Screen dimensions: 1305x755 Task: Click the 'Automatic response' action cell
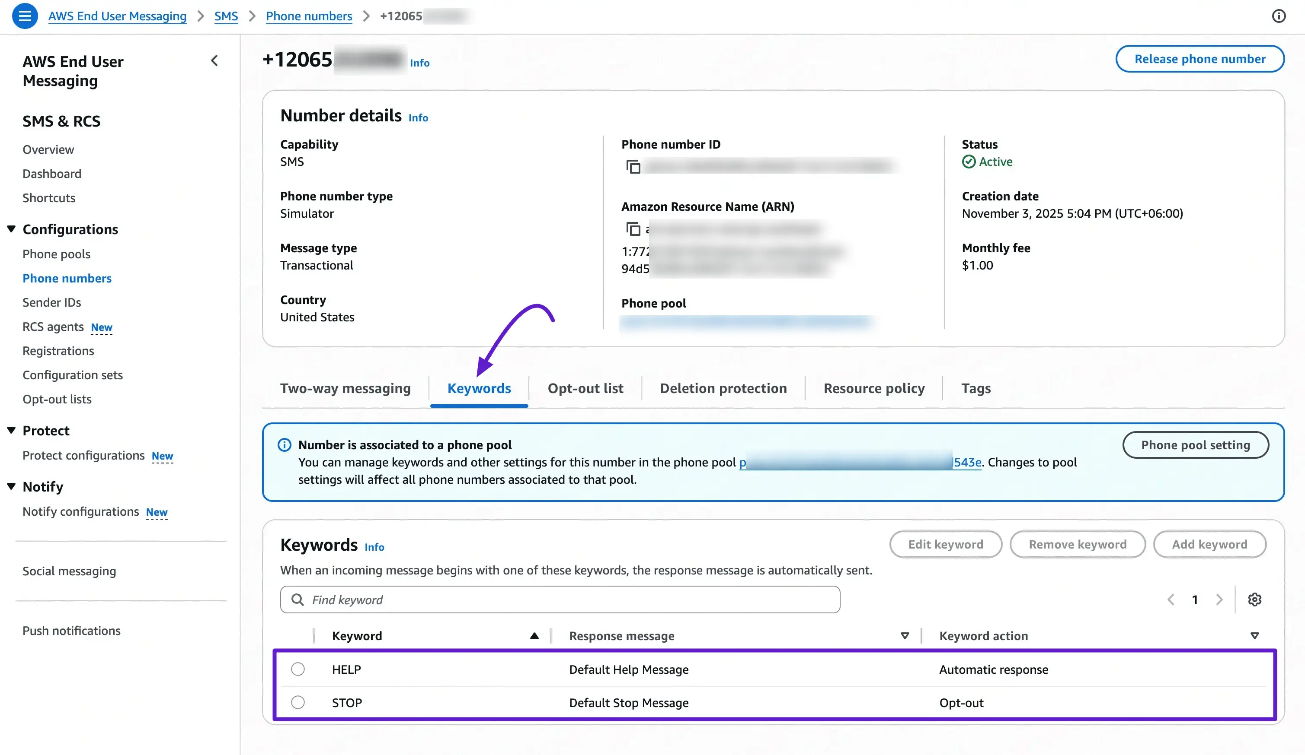993,669
